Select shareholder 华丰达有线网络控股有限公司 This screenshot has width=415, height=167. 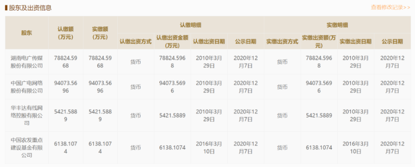27,116
